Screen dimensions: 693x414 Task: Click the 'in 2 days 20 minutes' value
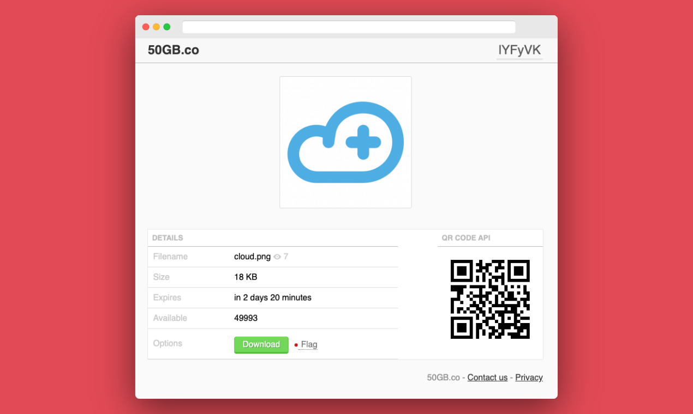(x=273, y=298)
